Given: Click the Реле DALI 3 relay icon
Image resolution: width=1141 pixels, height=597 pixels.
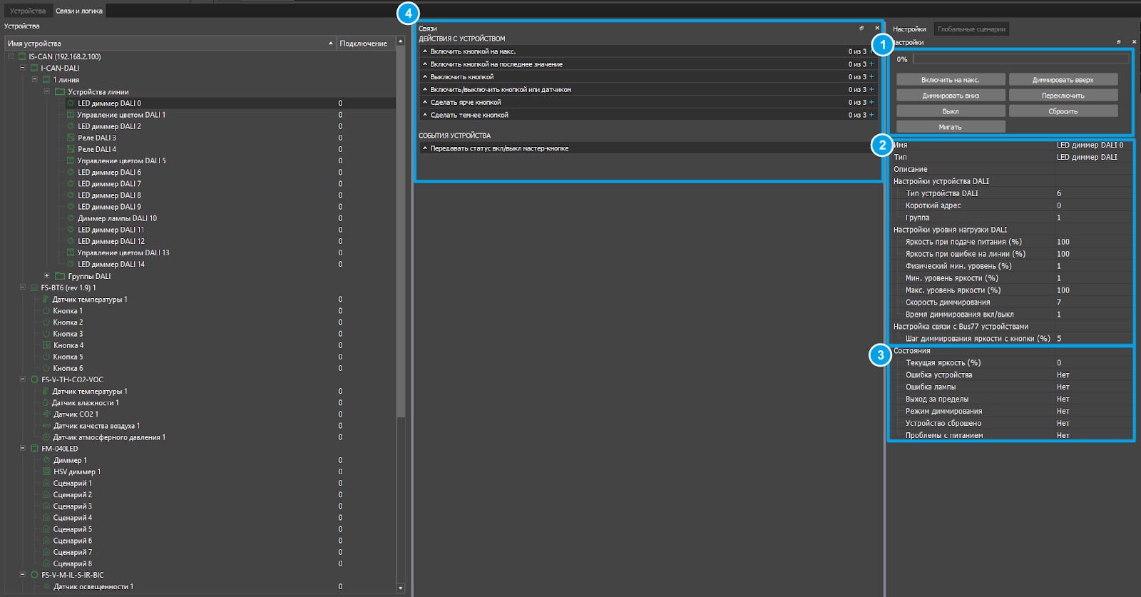Looking at the screenshot, I should point(71,138).
